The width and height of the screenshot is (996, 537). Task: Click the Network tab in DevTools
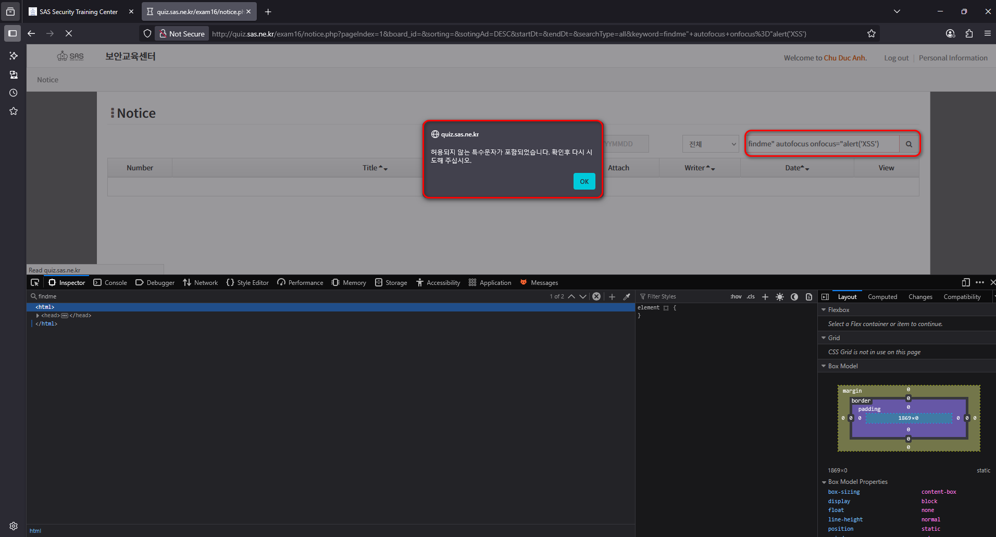[x=201, y=282]
